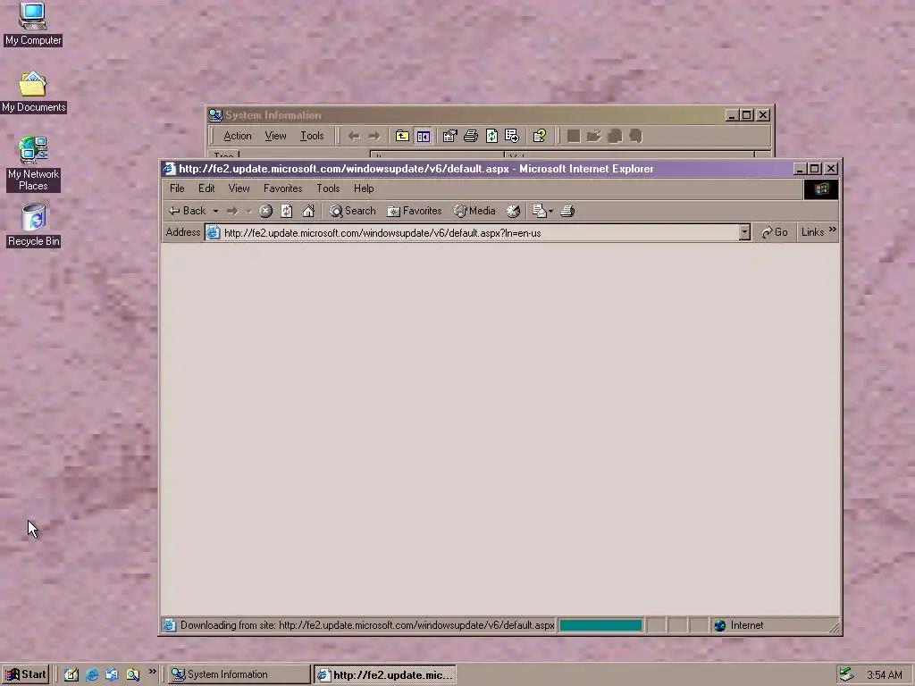Click the 3:54 AM clock
The image size is (915, 686).
tap(885, 675)
